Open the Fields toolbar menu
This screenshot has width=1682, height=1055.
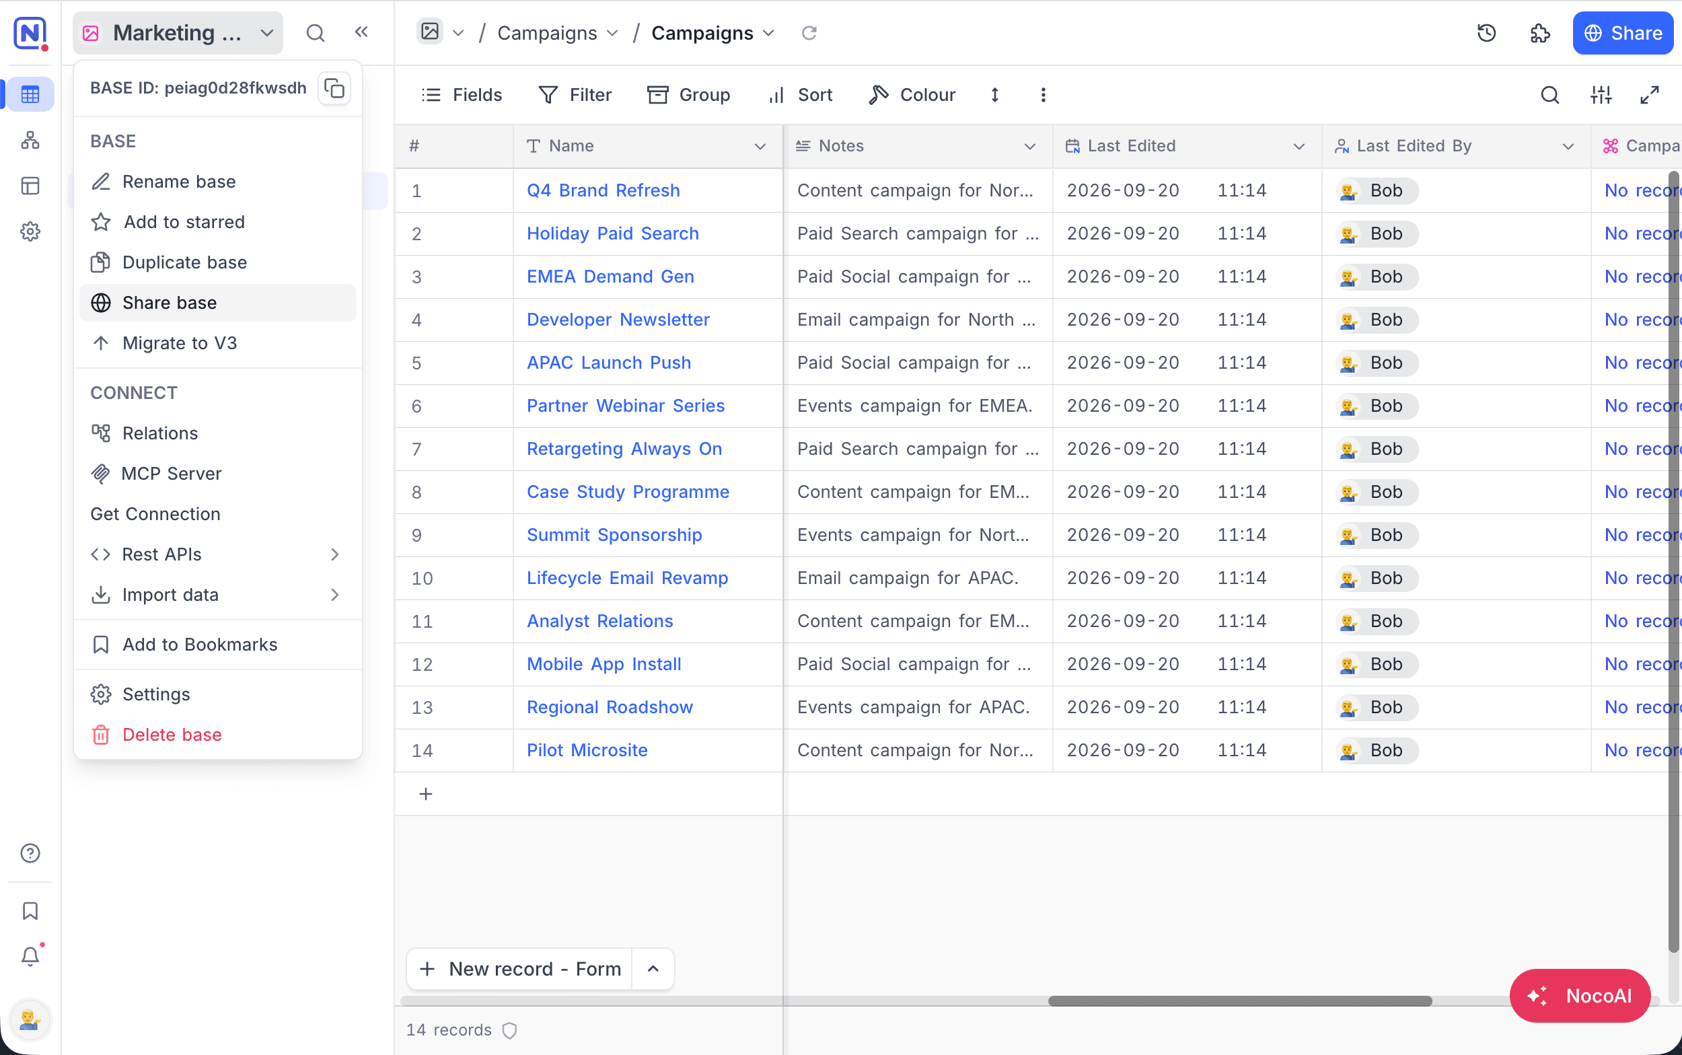coord(461,95)
